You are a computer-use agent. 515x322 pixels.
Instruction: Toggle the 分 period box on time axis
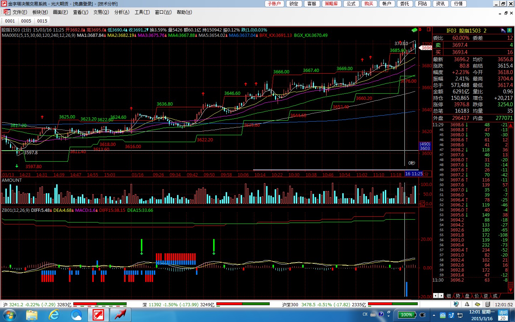tap(426, 174)
